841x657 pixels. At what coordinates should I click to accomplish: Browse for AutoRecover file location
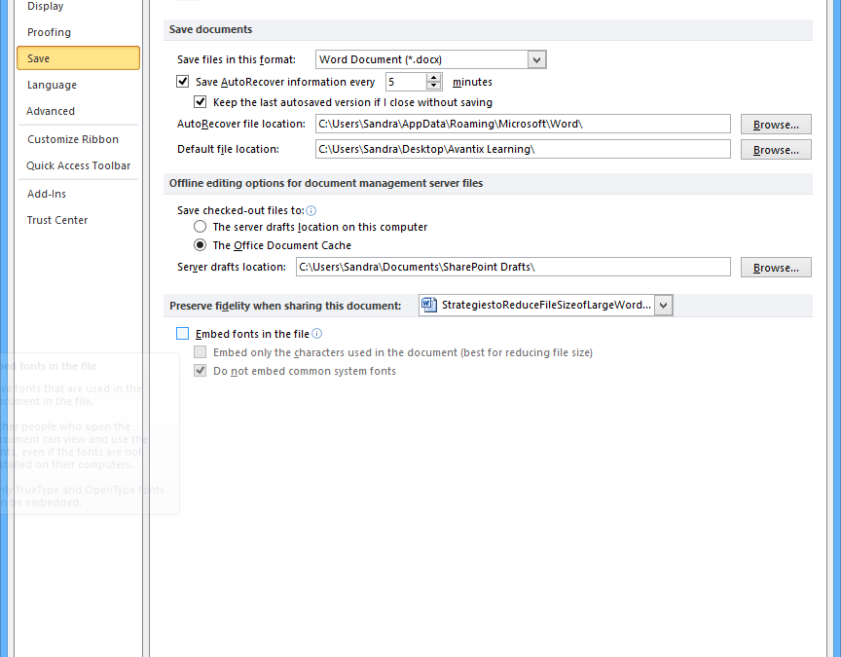click(776, 125)
